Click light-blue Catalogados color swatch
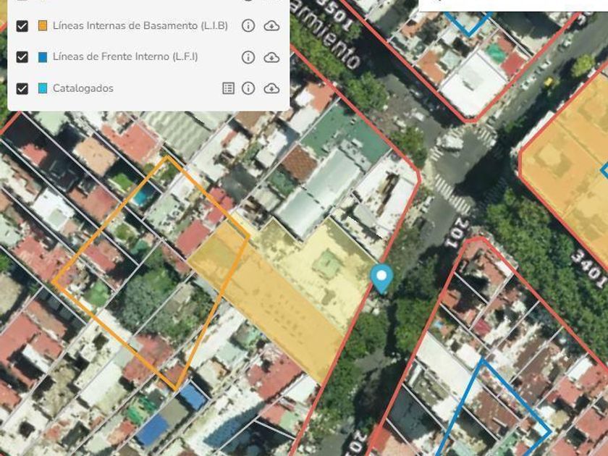608x456 pixels. (43, 88)
